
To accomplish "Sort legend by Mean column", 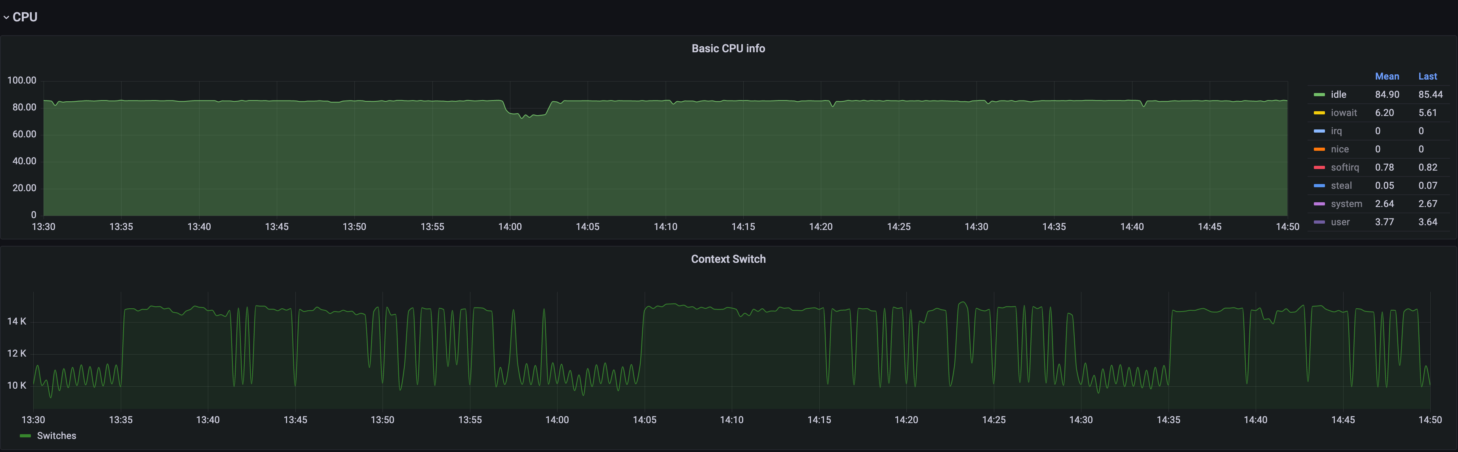I will click(x=1387, y=76).
